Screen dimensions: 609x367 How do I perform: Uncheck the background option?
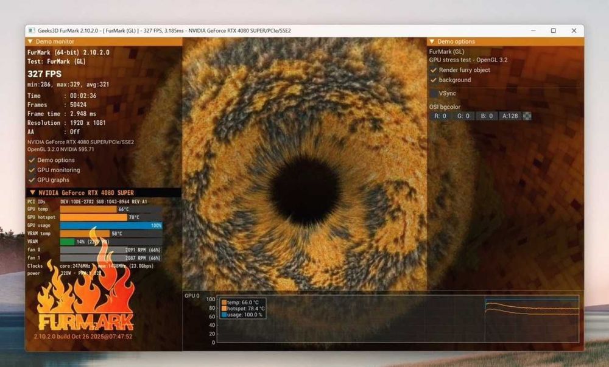pyautogui.click(x=434, y=80)
